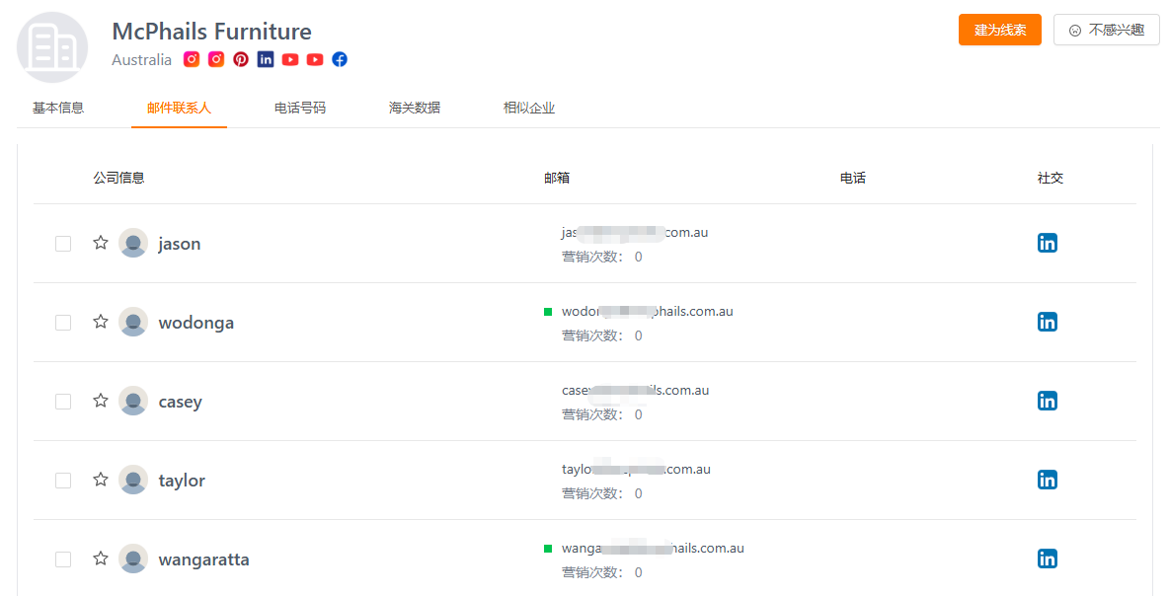Click jason's avatar icon
Screen dimensions: 1169x596
[133, 243]
